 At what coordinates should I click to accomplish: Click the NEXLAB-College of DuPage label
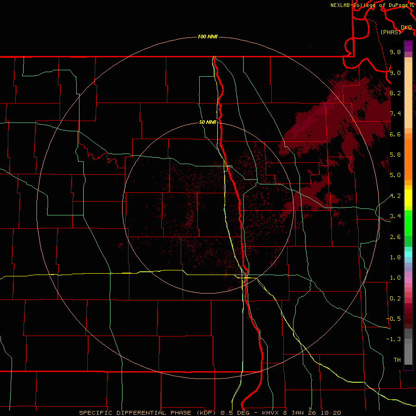click(370, 5)
